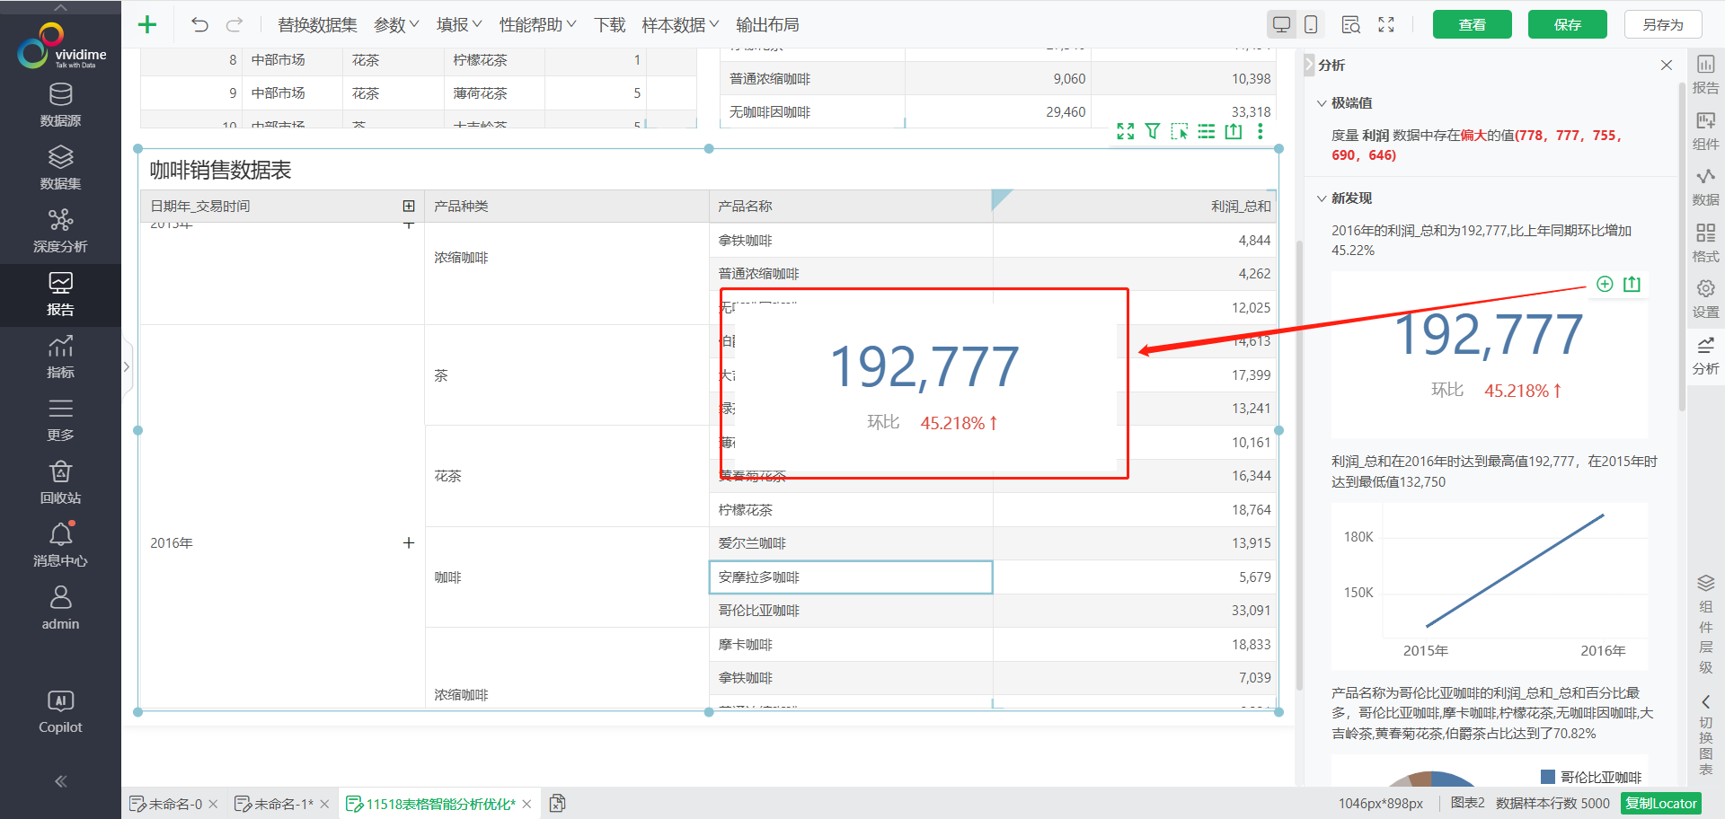The height and width of the screenshot is (819, 1725).
Task: Undo the last action
Action: point(199,24)
